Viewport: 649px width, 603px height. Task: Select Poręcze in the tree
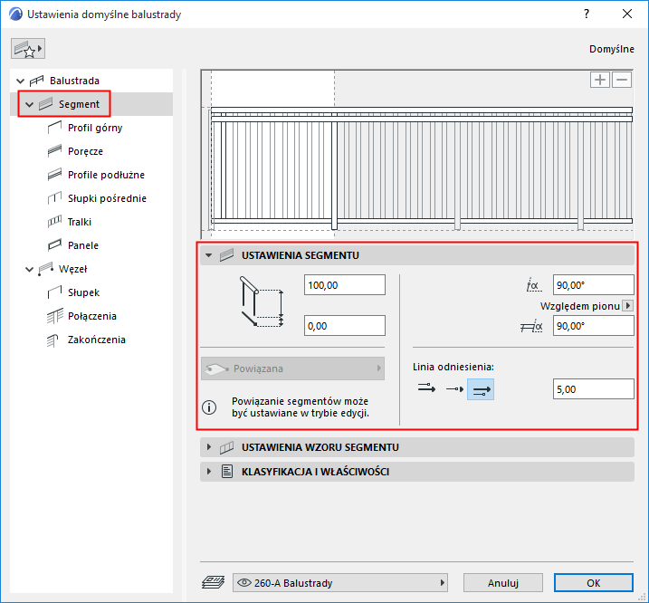85,151
